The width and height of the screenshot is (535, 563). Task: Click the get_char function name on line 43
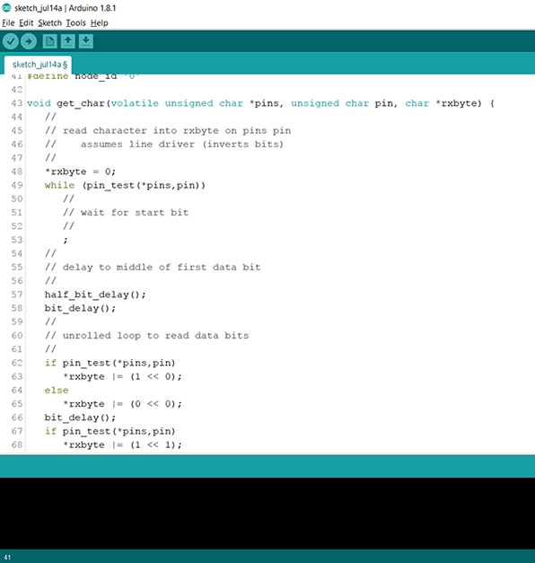click(81, 103)
